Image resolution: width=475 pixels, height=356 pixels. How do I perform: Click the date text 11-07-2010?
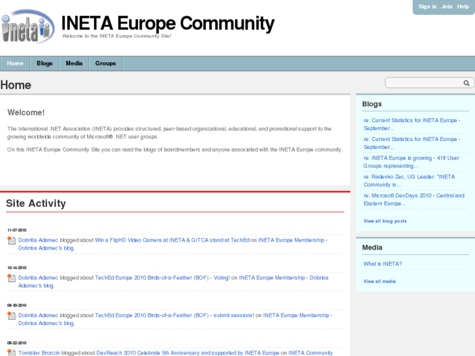17,231
